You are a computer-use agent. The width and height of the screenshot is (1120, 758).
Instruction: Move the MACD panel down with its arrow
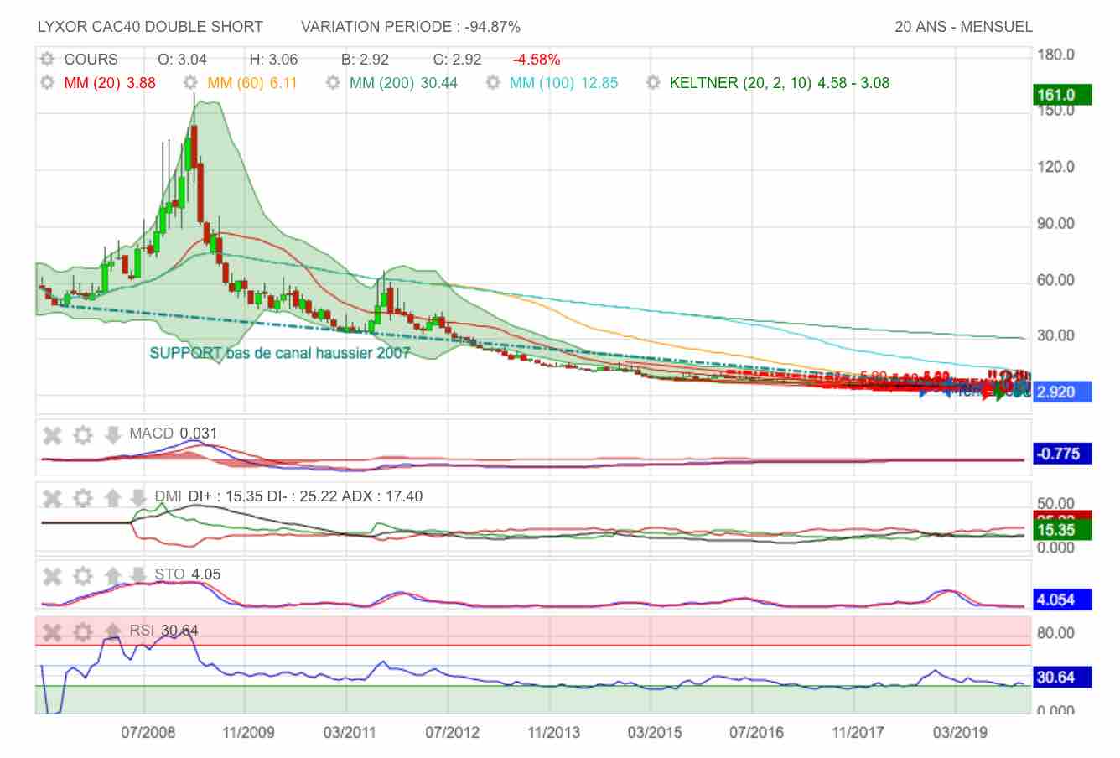pos(112,435)
